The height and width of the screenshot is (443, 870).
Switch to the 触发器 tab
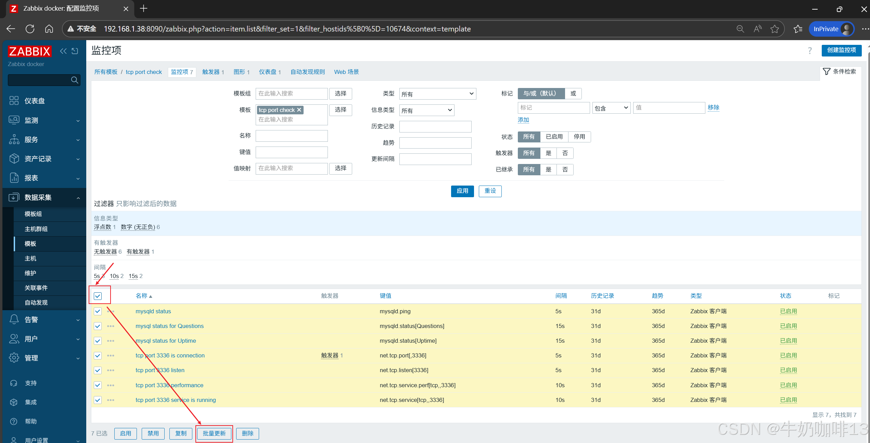211,72
